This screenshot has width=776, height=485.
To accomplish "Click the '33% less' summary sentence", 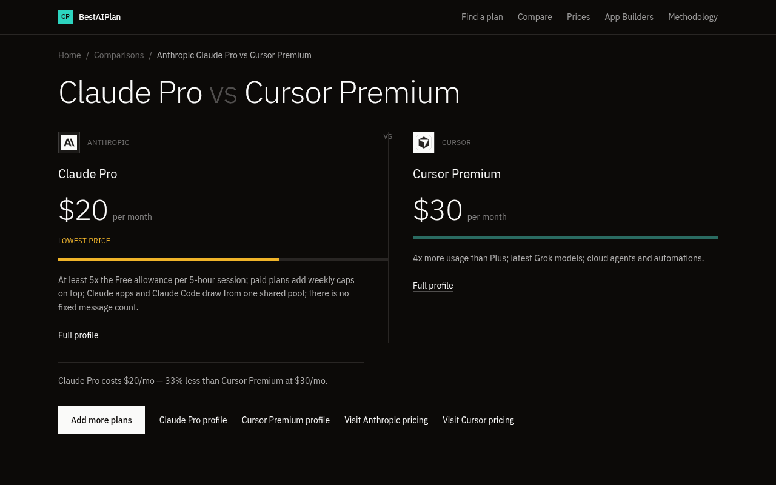I will click(x=193, y=381).
